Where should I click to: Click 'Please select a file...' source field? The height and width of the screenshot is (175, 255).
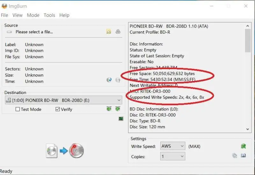(34, 32)
